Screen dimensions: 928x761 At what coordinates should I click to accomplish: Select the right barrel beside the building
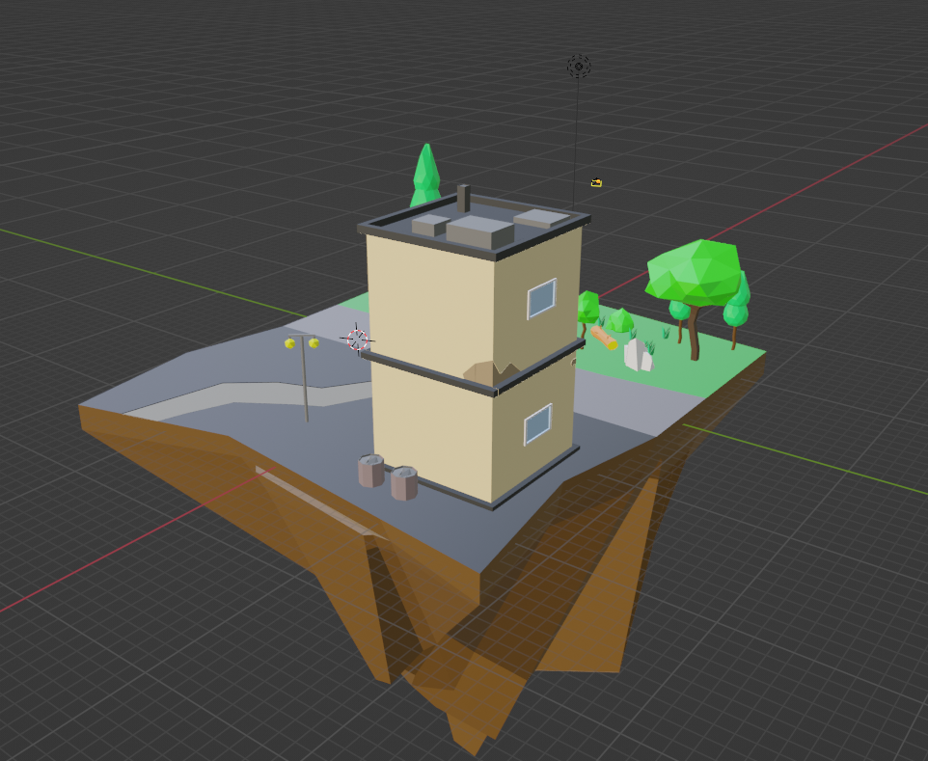point(404,482)
